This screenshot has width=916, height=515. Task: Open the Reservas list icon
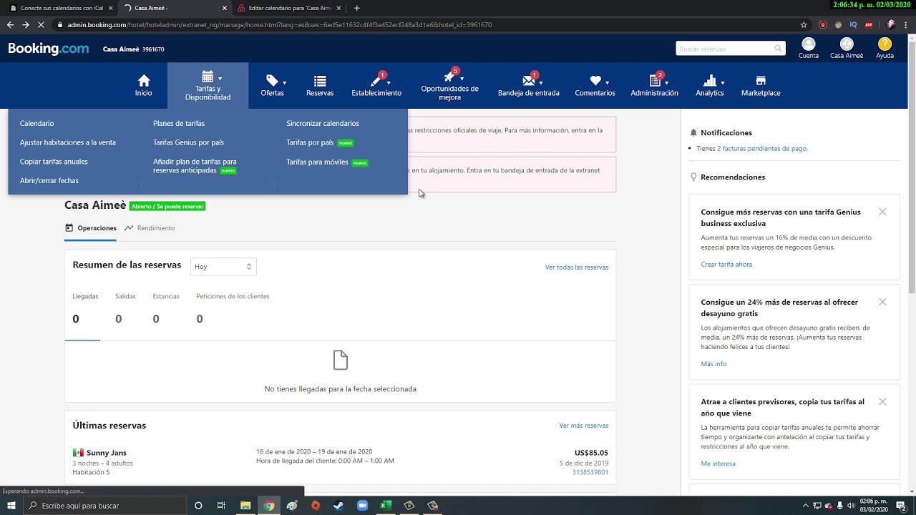tap(320, 81)
